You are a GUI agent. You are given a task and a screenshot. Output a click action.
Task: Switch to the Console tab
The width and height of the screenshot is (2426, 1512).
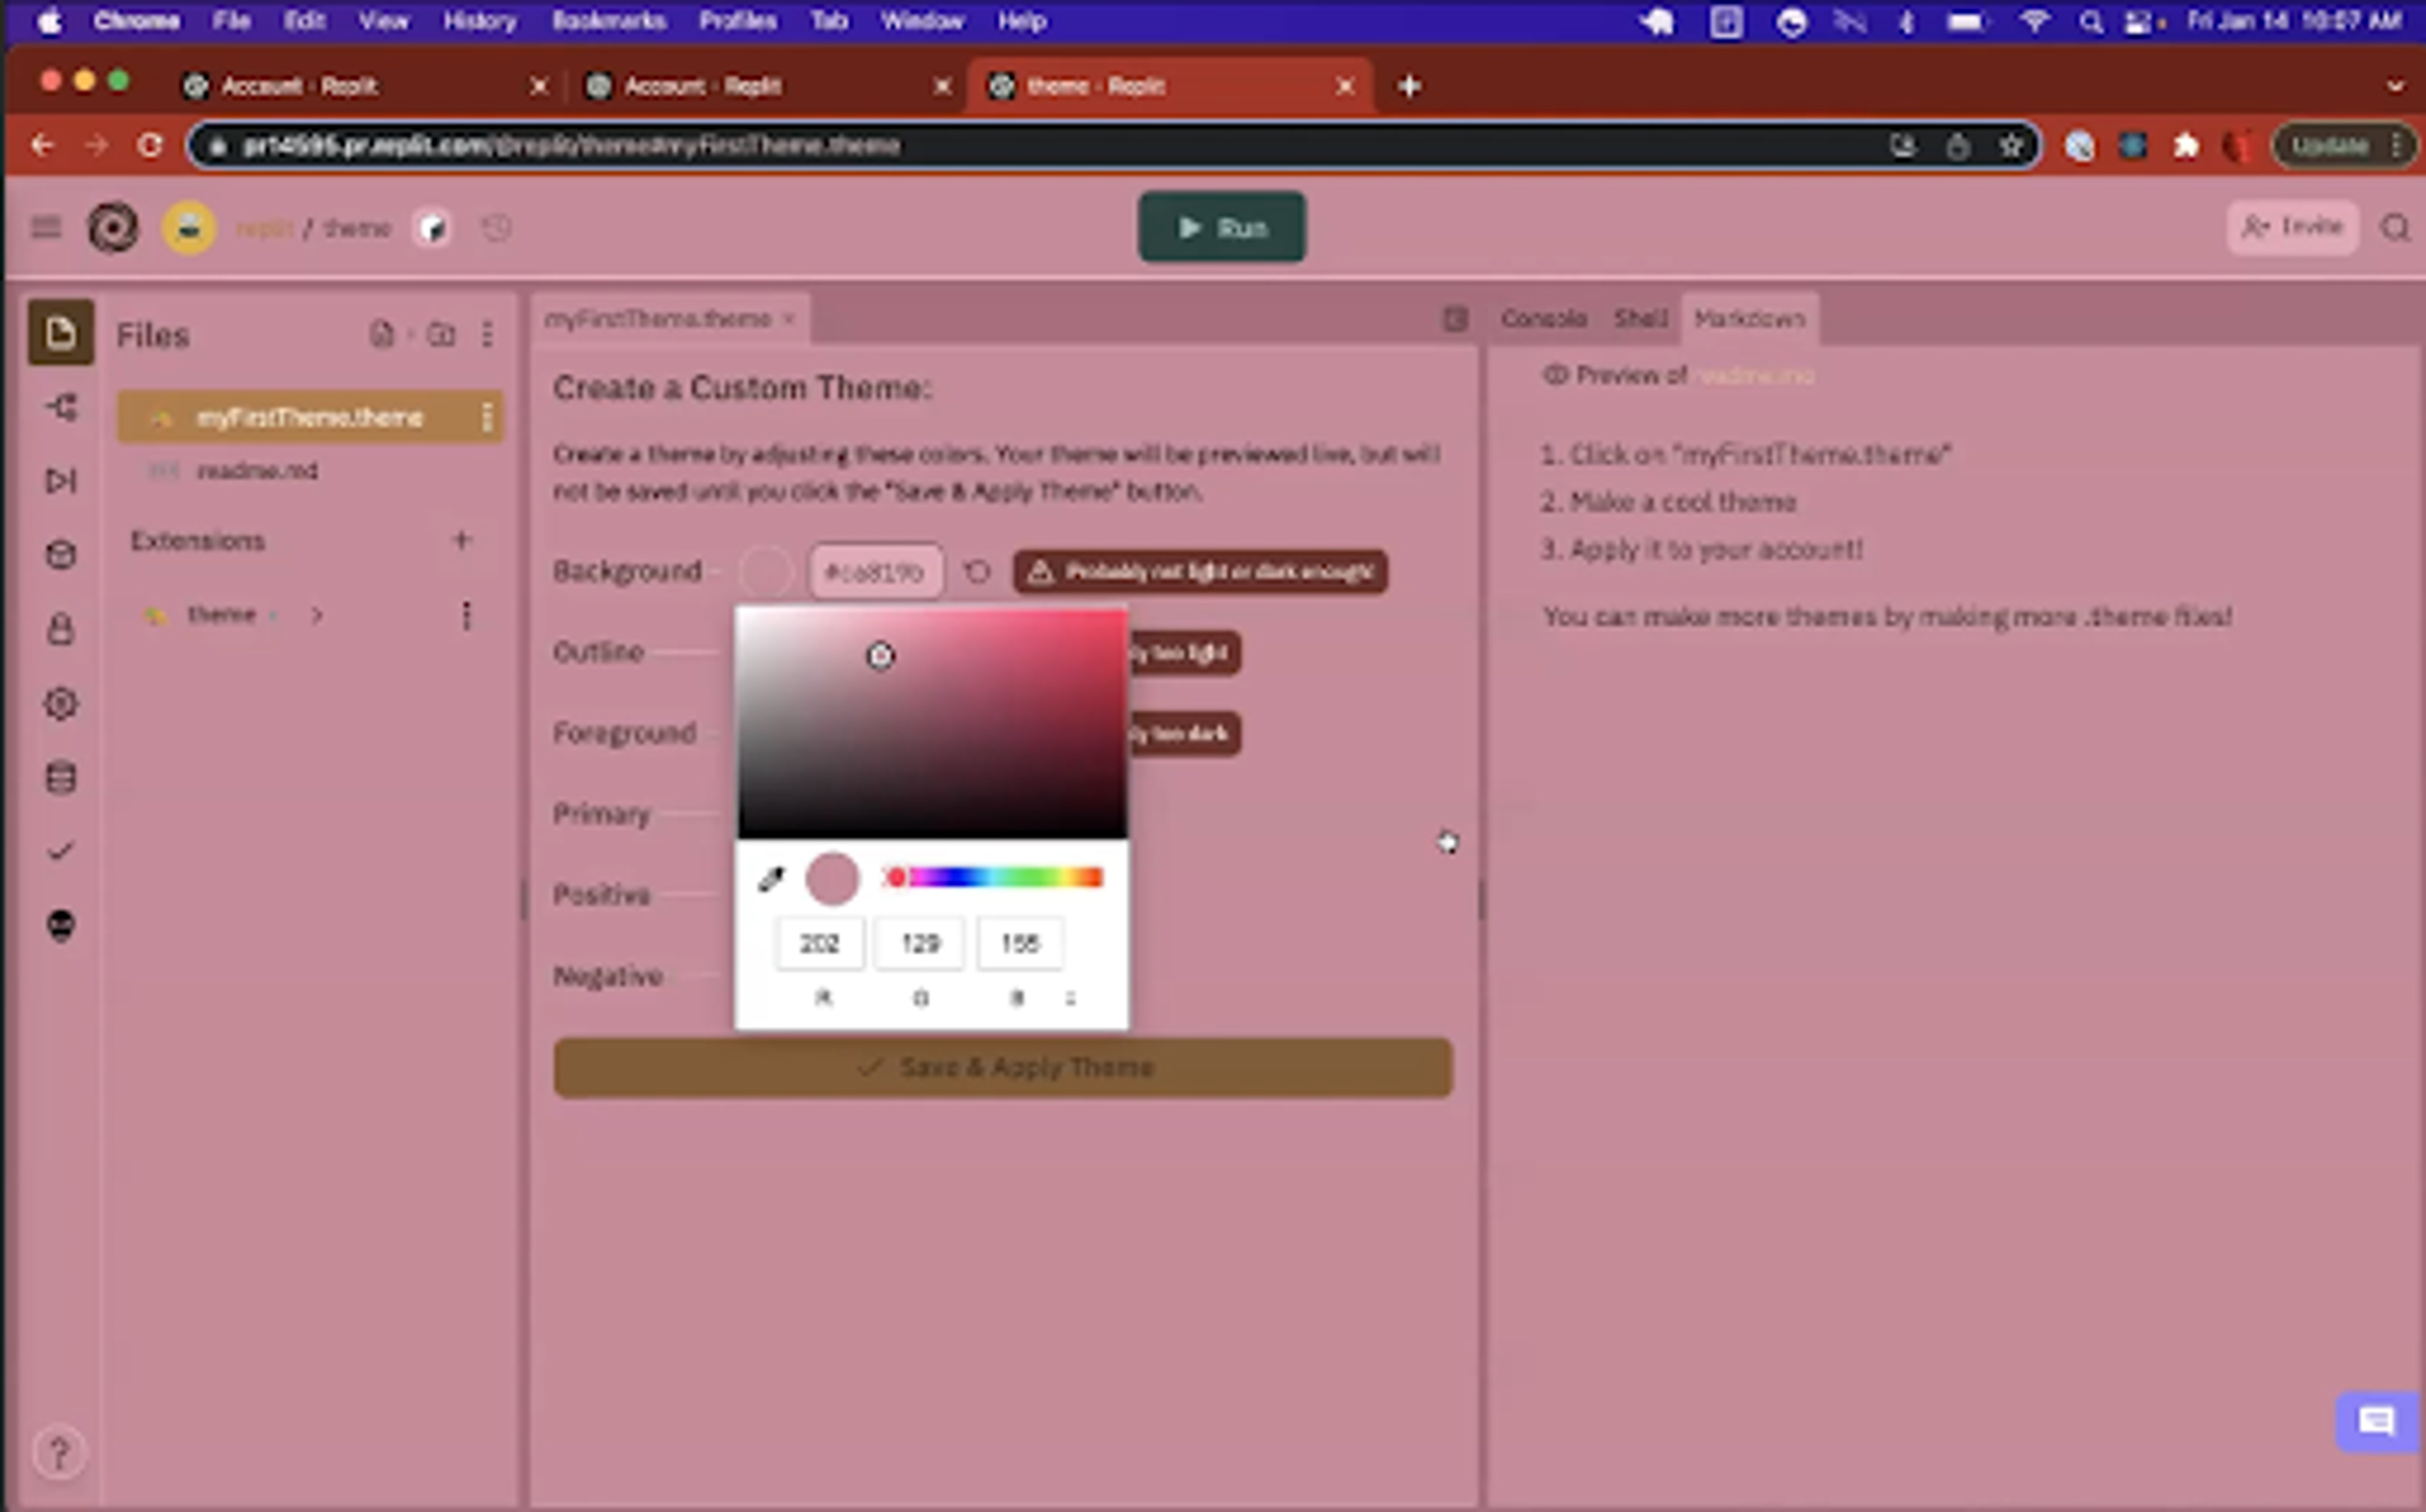coord(1543,319)
